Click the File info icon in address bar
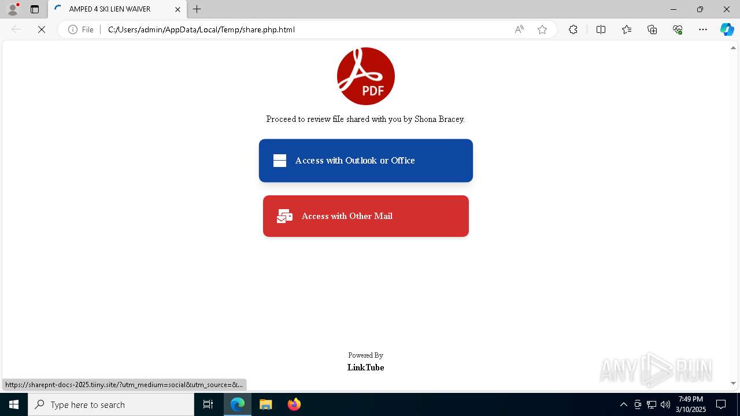 click(x=81, y=29)
